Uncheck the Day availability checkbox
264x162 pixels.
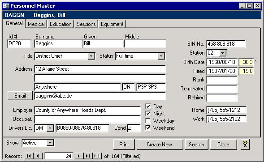coord(148,106)
